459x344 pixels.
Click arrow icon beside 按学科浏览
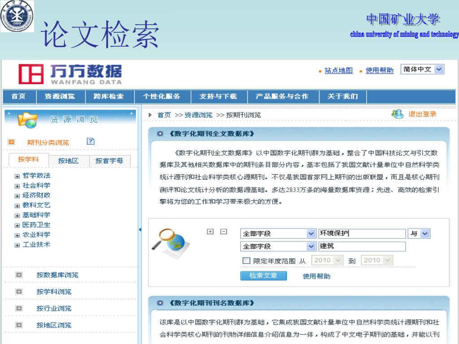[19, 292]
